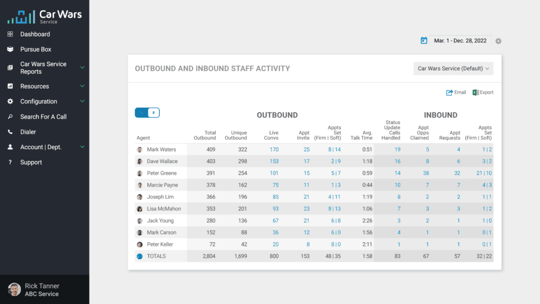Click the Car Wars Service Reports icon

point(11,68)
